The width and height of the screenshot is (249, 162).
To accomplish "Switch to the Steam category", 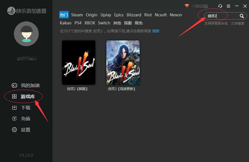I will click(77, 15).
